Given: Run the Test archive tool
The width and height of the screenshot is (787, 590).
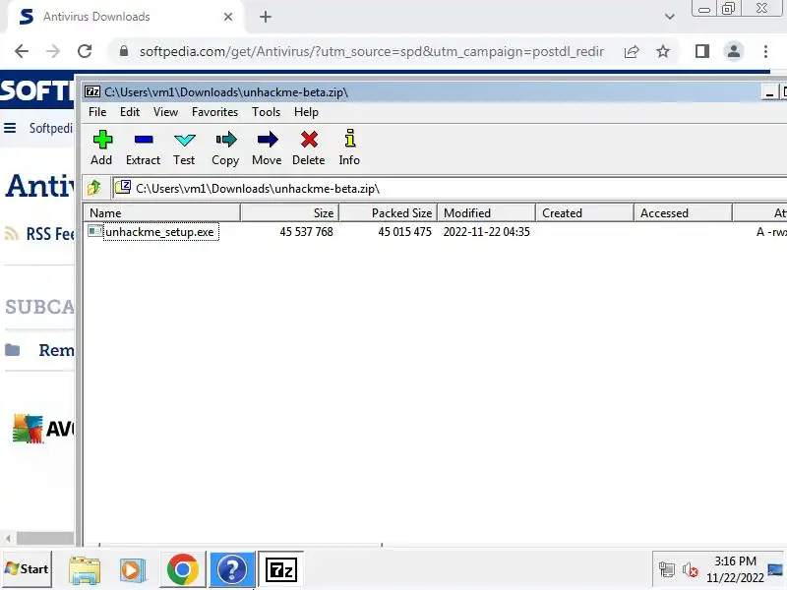Looking at the screenshot, I should [184, 140].
